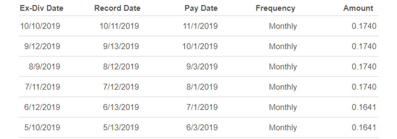This screenshot has width=397, height=139.
Task: Select the 10/10/2019 ex-div date cell
Action: pyautogui.click(x=40, y=26)
